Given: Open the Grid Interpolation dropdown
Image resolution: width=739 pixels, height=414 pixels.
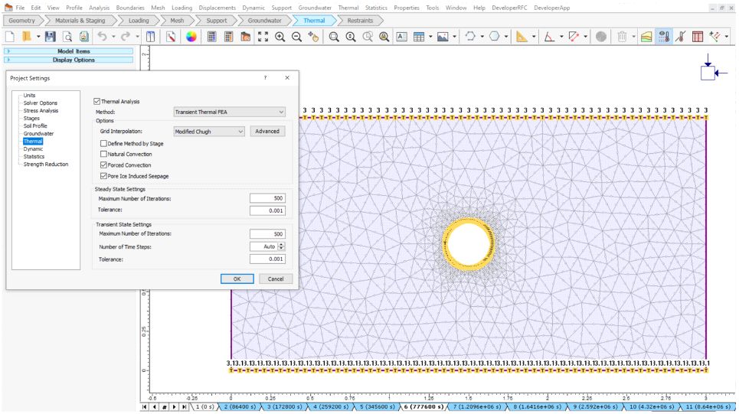Looking at the screenshot, I should pos(208,132).
